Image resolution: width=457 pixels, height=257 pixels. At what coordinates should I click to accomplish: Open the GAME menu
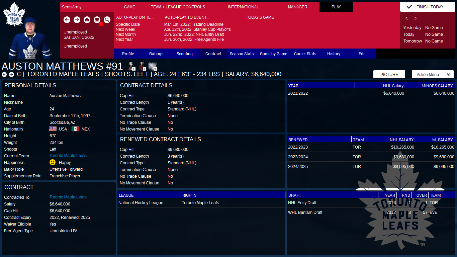[x=129, y=7]
